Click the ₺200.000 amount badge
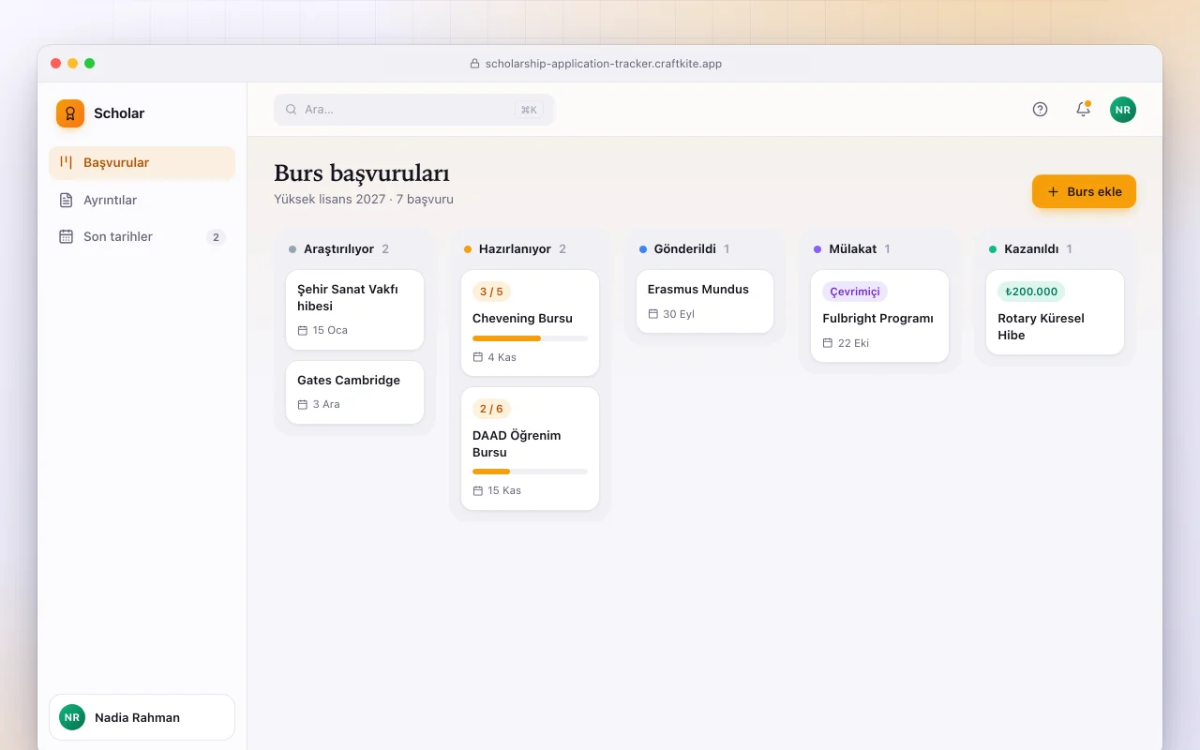The width and height of the screenshot is (1200, 750). point(1031,292)
